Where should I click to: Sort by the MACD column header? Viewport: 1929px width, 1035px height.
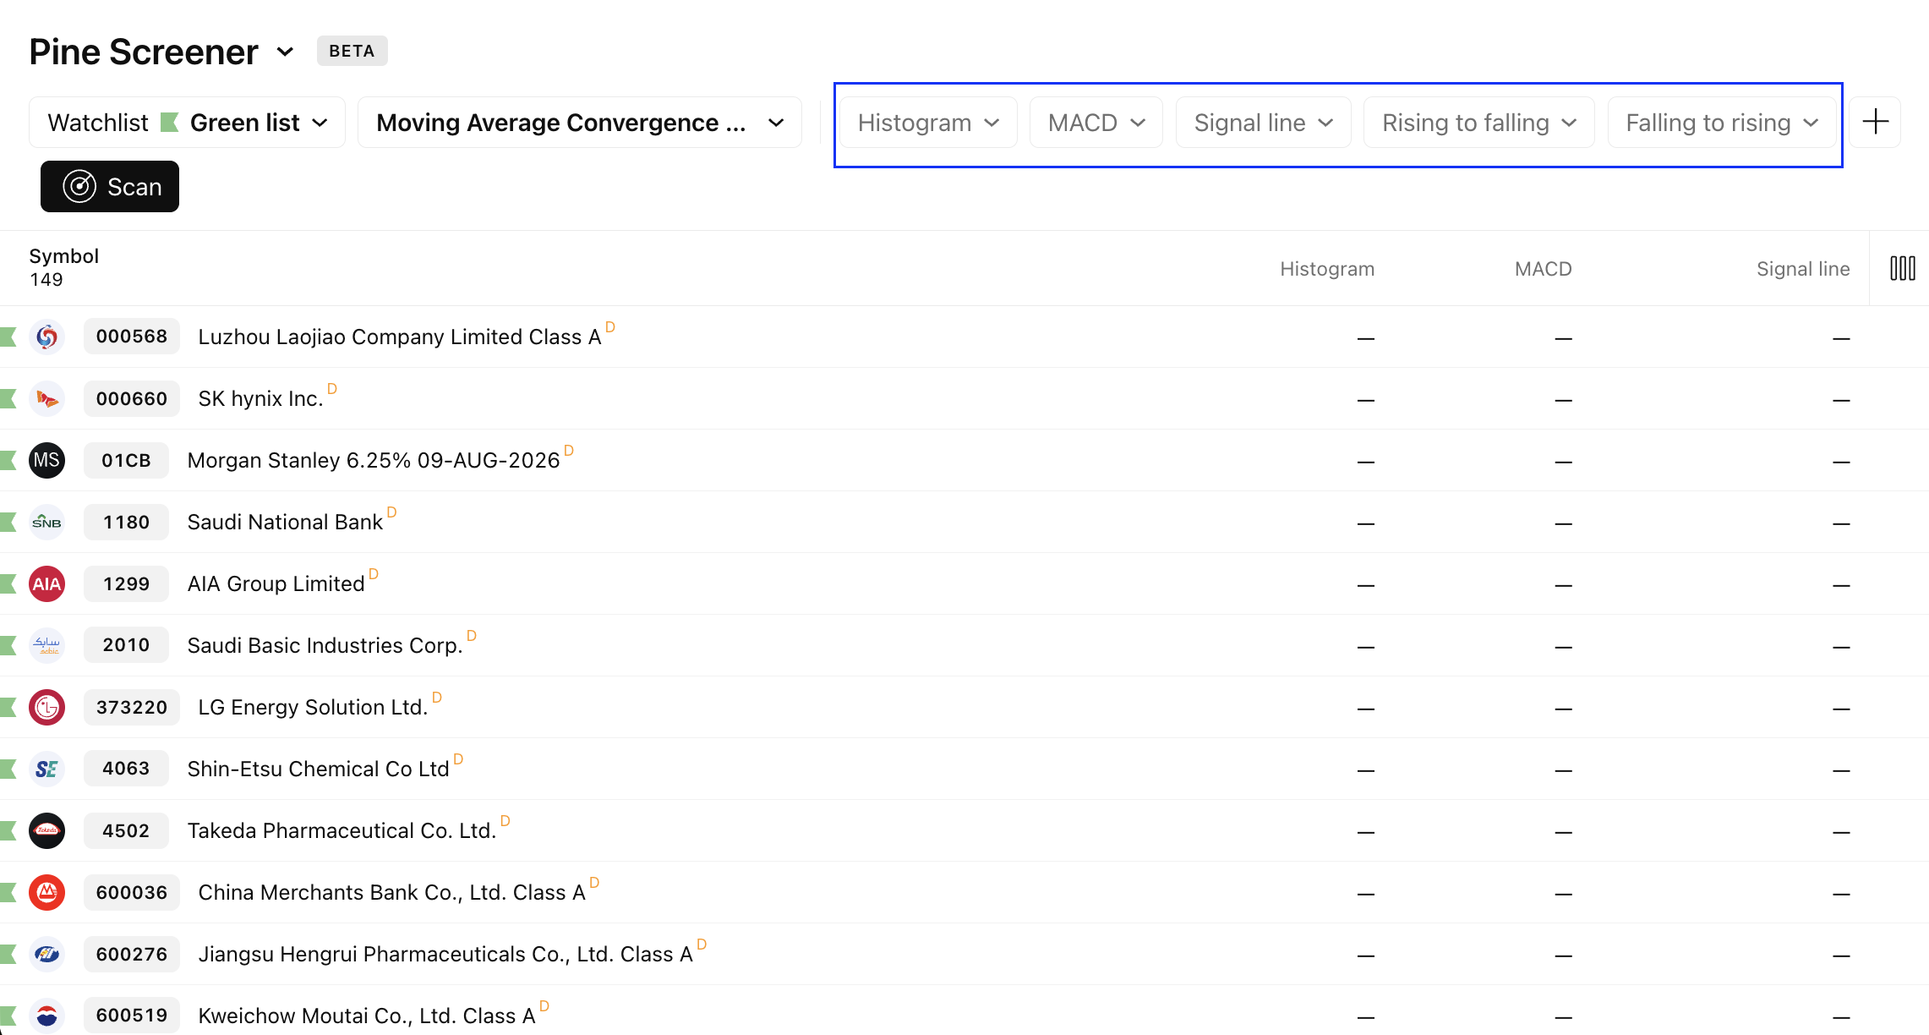click(1543, 269)
